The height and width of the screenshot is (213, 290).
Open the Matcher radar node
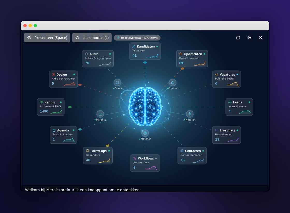[x=145, y=133]
